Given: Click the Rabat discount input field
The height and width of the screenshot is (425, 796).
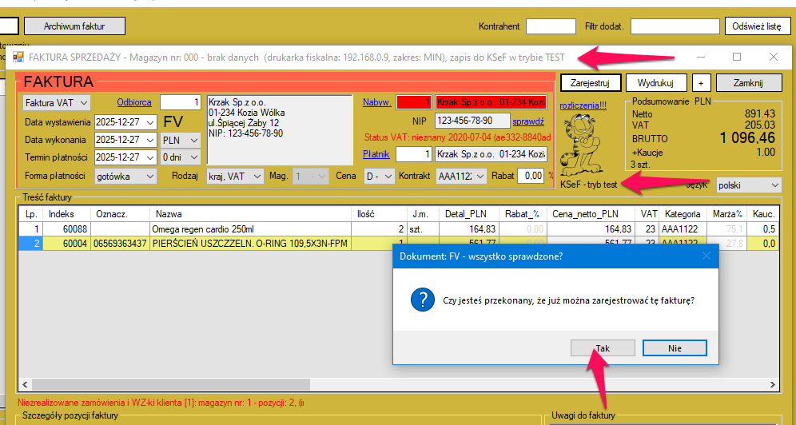Looking at the screenshot, I should 530,176.
